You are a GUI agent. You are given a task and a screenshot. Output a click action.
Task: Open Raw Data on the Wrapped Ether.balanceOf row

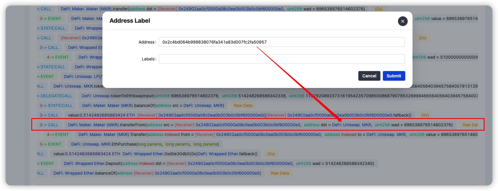(x=280, y=173)
